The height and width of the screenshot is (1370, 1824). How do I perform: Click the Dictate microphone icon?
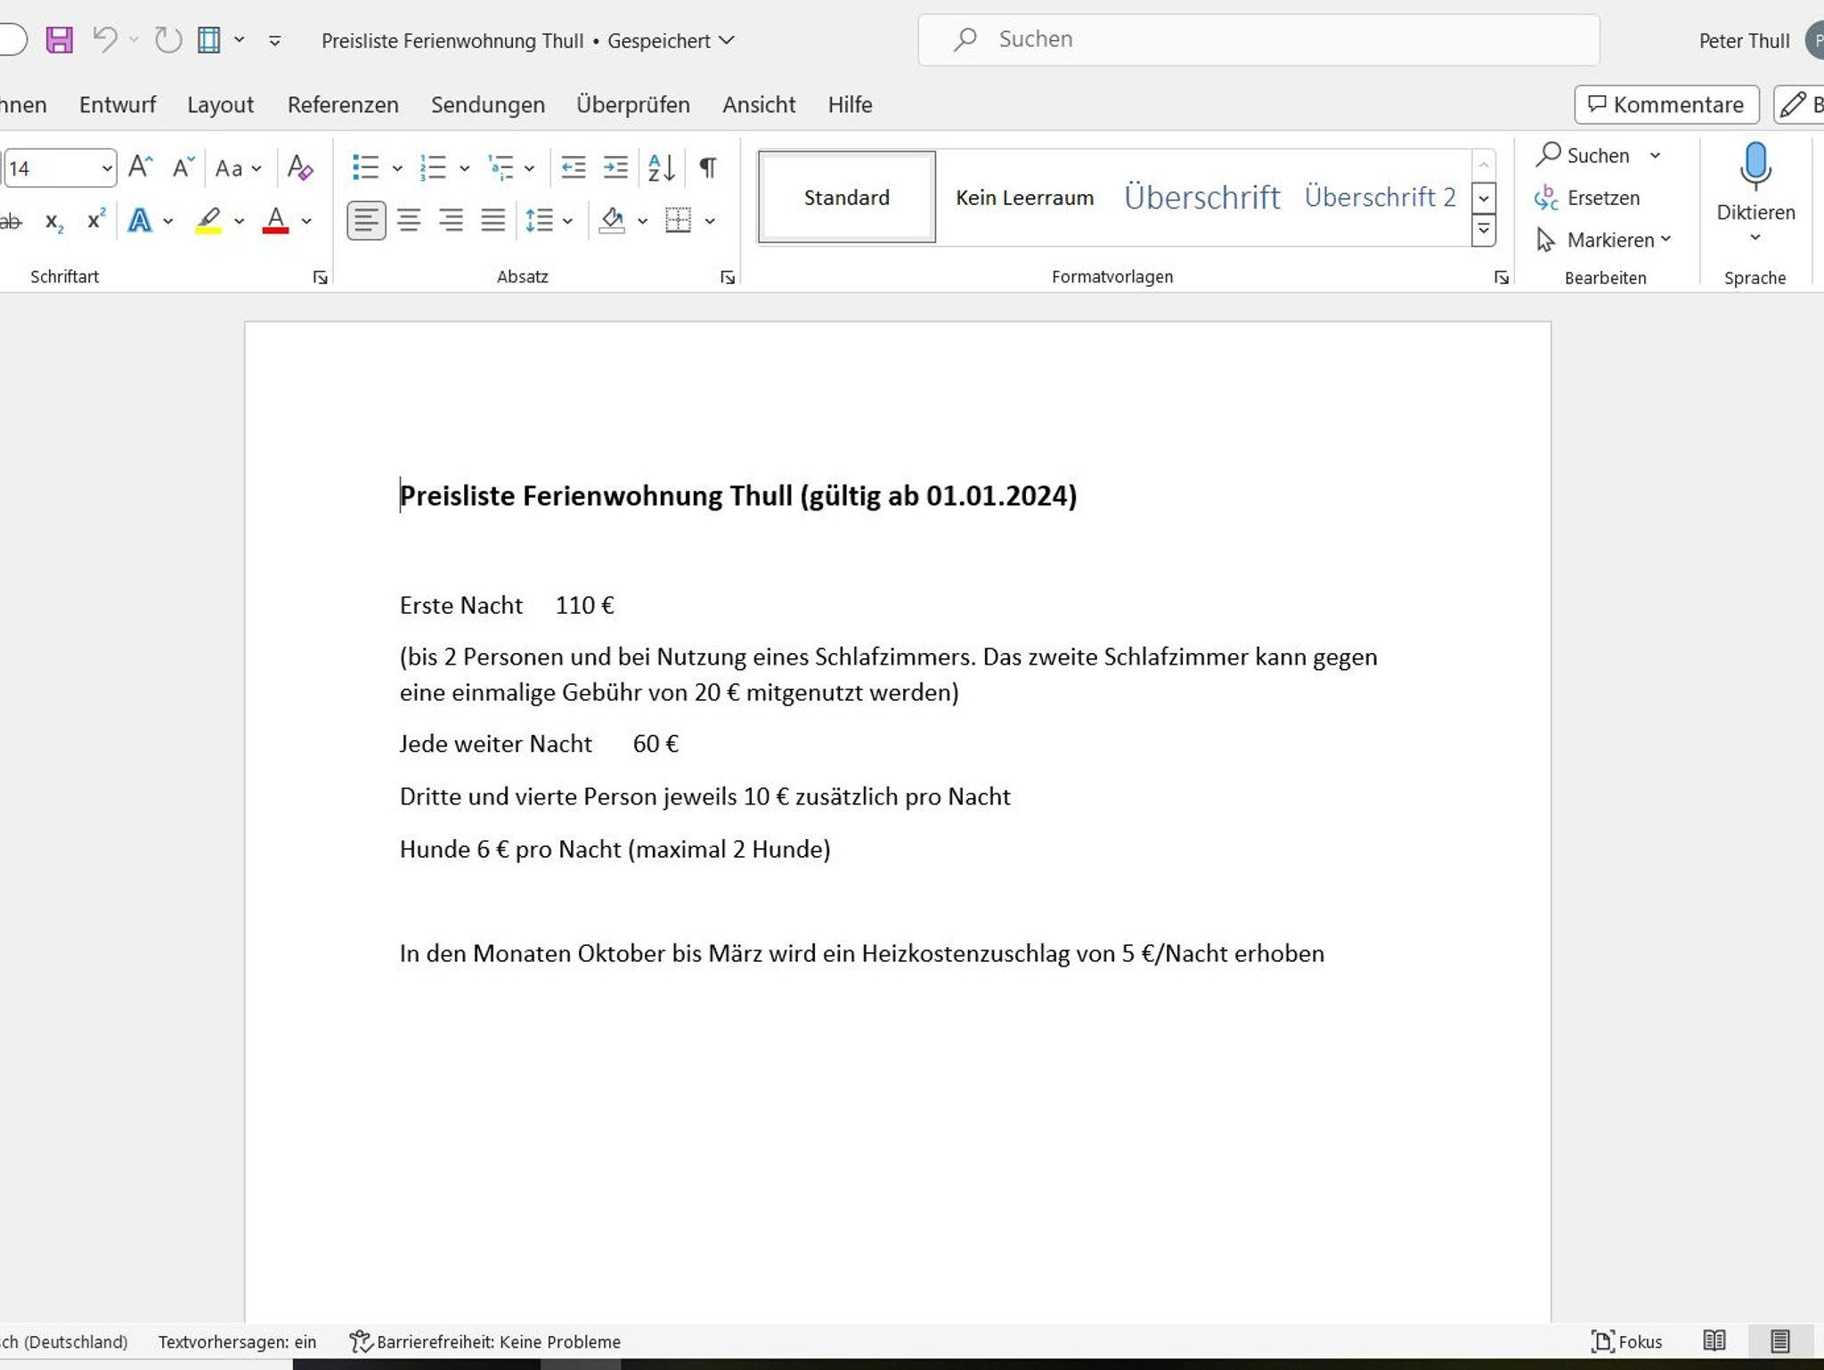(x=1755, y=167)
